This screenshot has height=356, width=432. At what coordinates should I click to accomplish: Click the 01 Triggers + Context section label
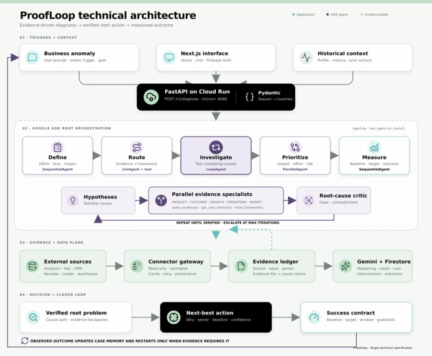[x=48, y=37]
